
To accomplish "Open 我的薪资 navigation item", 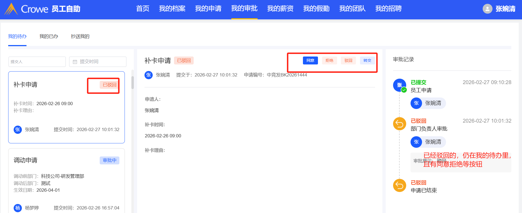I will pos(280,9).
